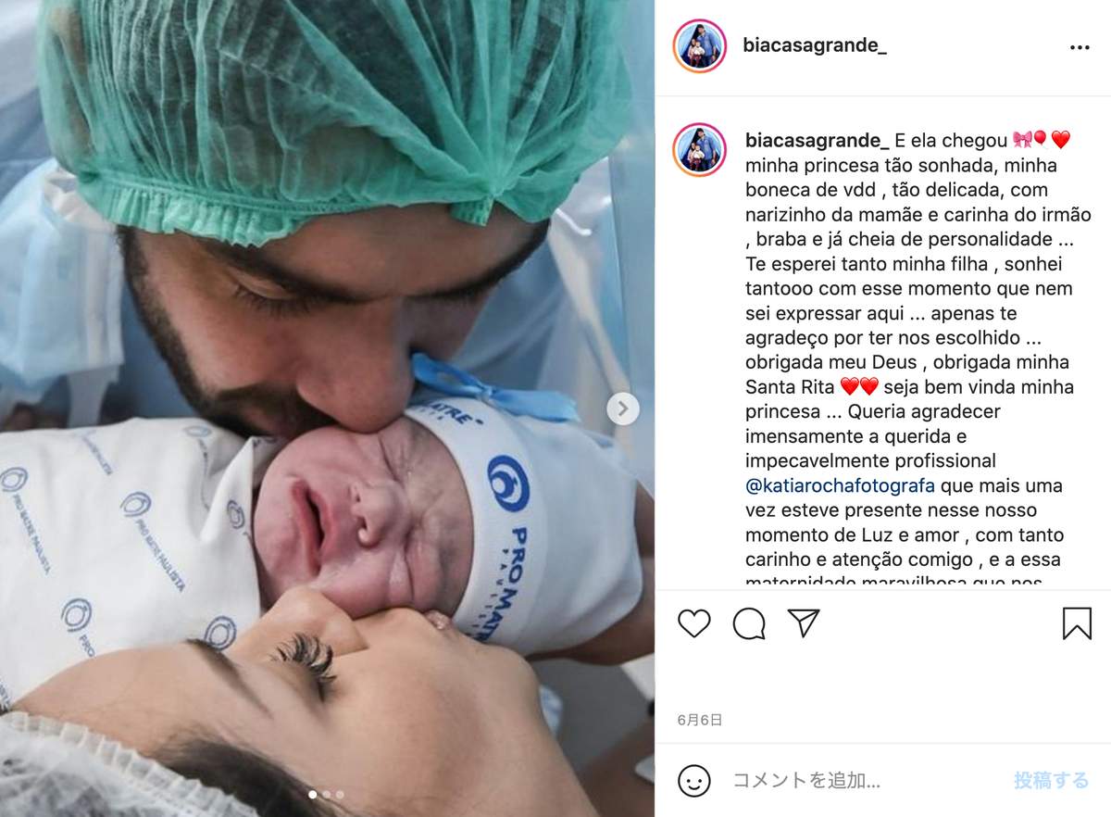Select the first carousel dot indicator
Viewport: 1111px width, 817px height.
[x=312, y=794]
